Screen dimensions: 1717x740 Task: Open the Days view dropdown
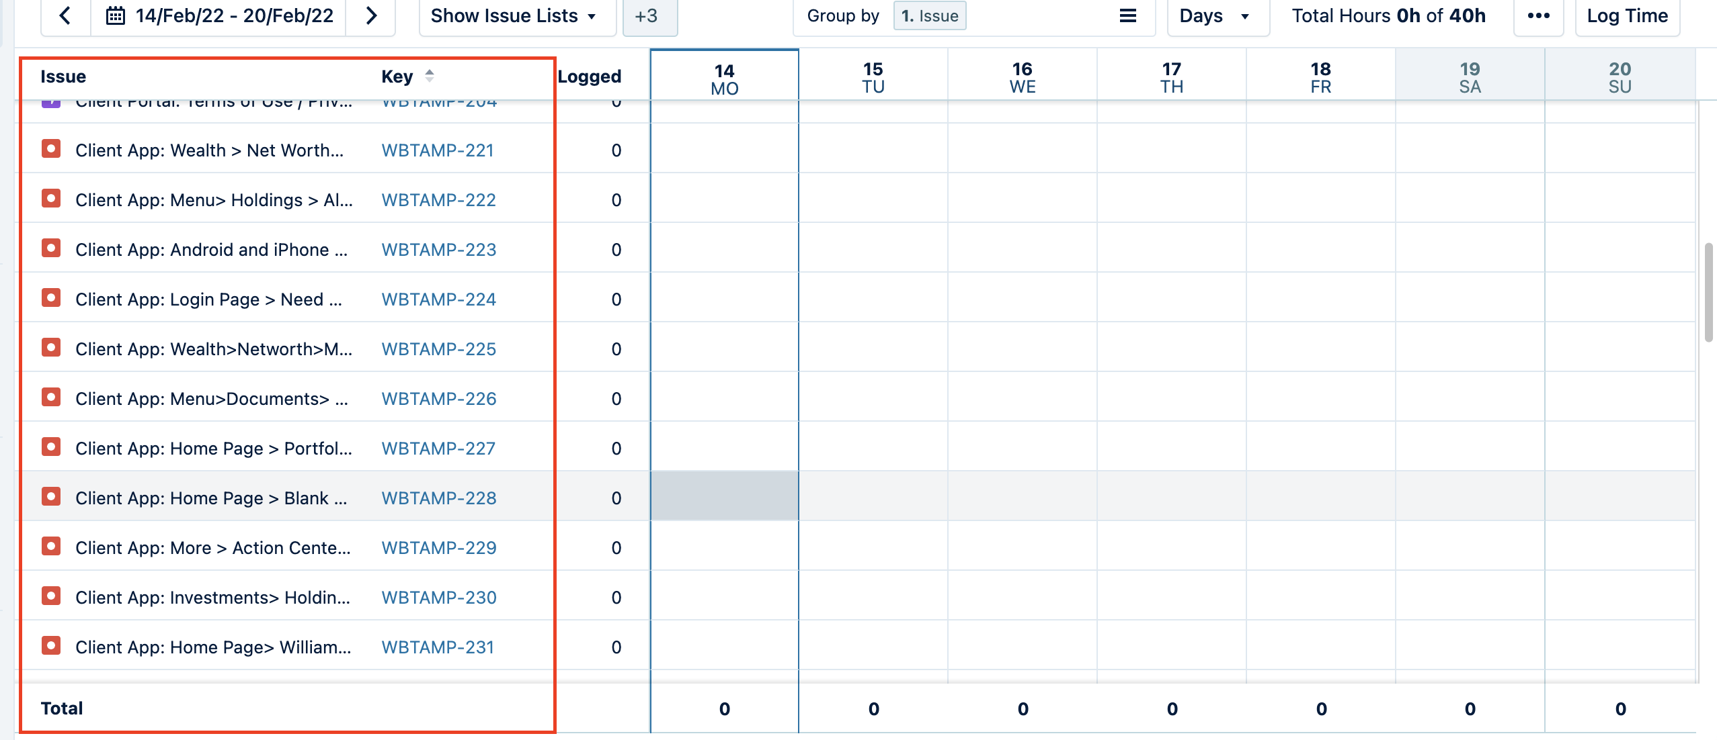click(1217, 15)
